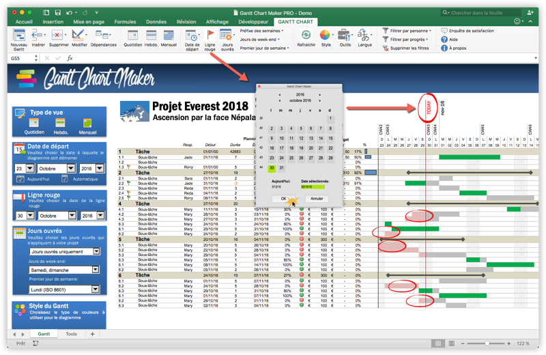Click the Modifier pencil icon
The height and width of the screenshot is (355, 546).
[78, 35]
